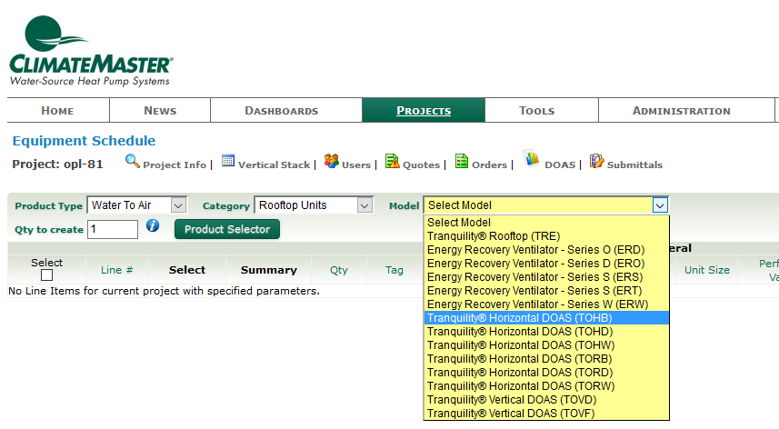This screenshot has width=779, height=429.
Task: Select Tranquility Horizontal DOAS (TORD)
Action: point(546,373)
